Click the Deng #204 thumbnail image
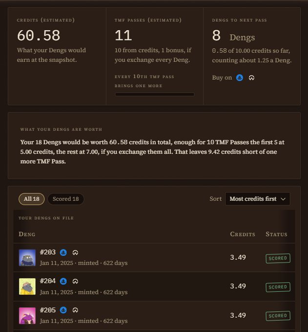 pos(27,286)
